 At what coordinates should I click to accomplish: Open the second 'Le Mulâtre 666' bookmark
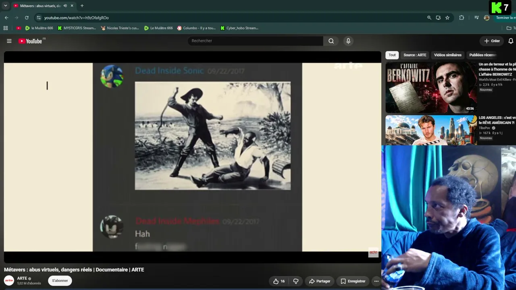click(x=158, y=28)
